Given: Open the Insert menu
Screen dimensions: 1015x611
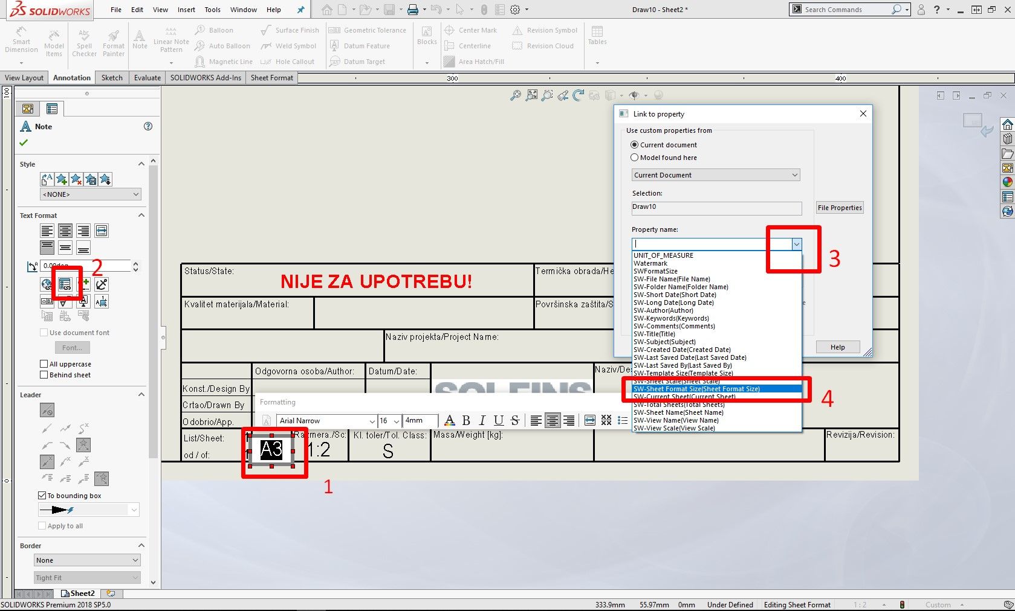Looking at the screenshot, I should [x=186, y=9].
